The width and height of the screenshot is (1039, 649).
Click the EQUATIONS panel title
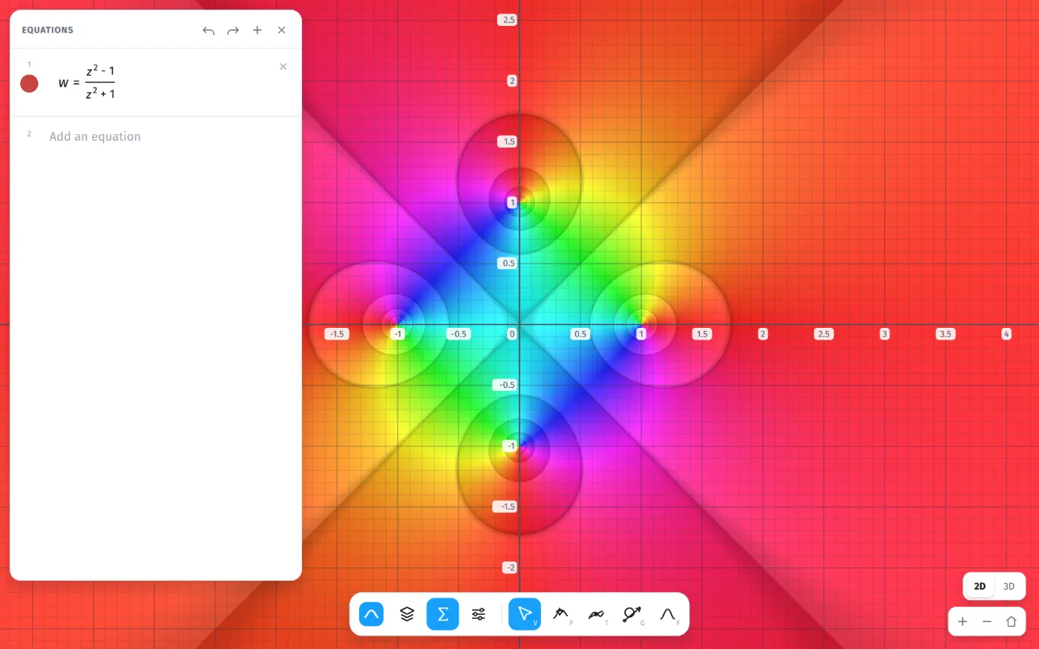point(47,30)
